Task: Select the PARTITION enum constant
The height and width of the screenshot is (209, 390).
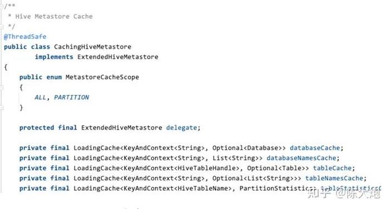Action: [x=71, y=97]
